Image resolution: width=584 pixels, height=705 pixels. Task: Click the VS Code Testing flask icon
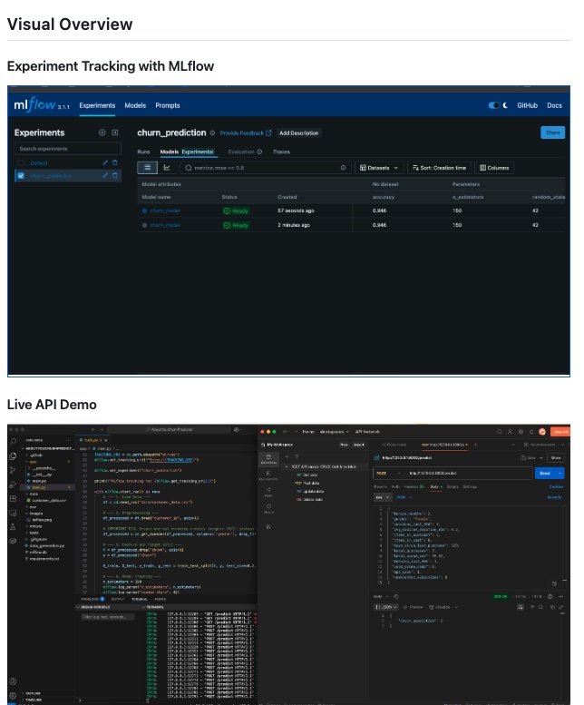click(13, 526)
